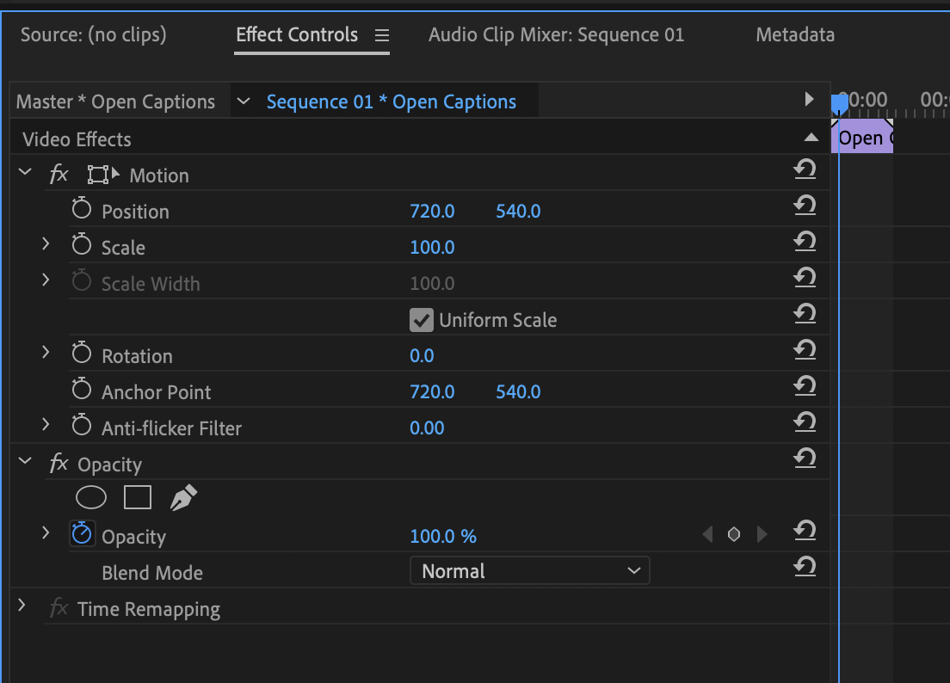Toggle animation stopwatch for Opacity
Image resolution: width=950 pixels, height=683 pixels.
tap(82, 535)
